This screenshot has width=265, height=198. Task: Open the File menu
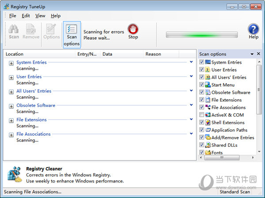click(x=12, y=16)
